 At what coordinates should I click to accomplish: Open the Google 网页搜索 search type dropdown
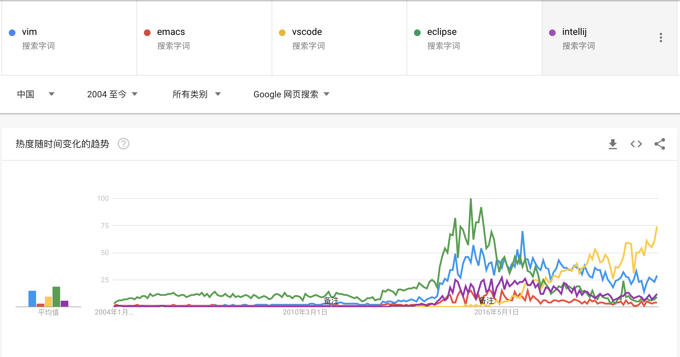coord(292,94)
